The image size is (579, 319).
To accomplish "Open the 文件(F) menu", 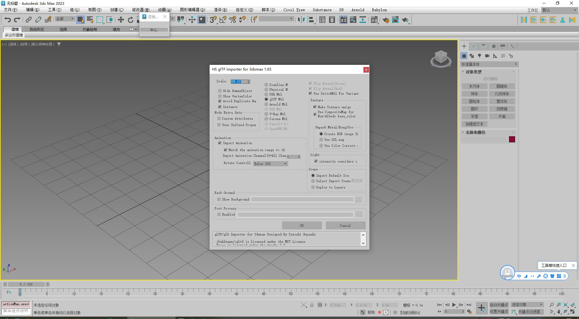I will click(x=11, y=10).
